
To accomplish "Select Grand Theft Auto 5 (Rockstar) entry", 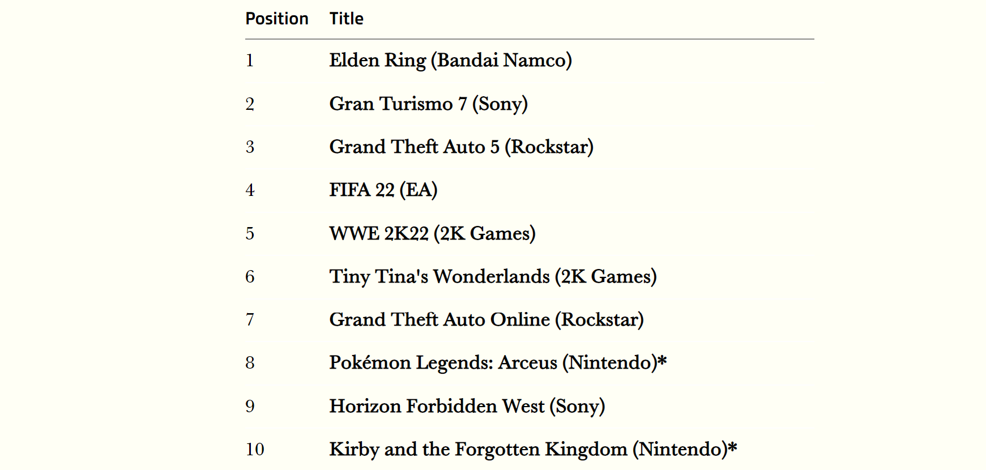I will coord(530,147).
